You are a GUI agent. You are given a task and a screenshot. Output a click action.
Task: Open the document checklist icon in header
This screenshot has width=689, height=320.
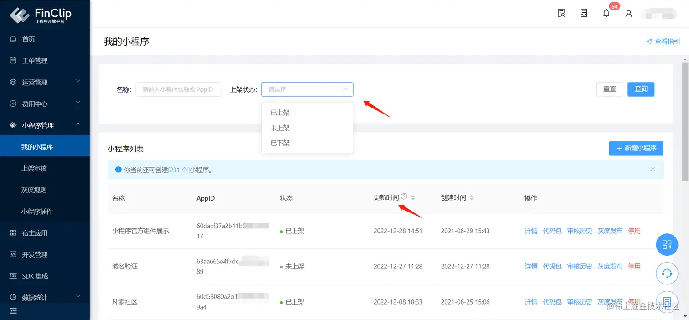[x=584, y=13]
